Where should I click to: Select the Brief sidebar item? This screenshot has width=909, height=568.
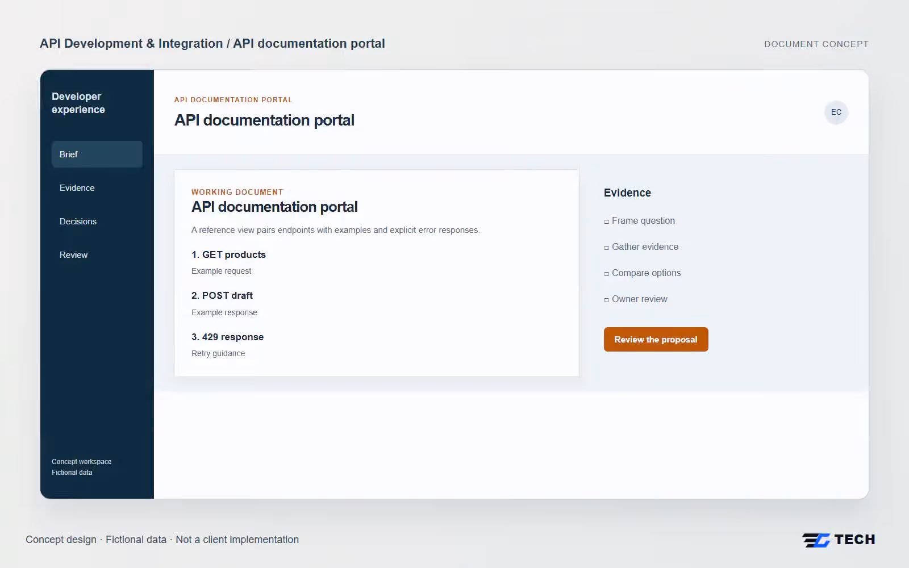97,154
